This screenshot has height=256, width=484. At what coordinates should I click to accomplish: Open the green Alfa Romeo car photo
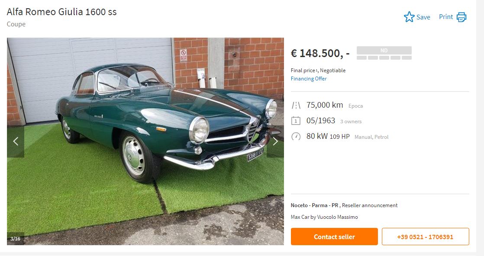coord(145,141)
